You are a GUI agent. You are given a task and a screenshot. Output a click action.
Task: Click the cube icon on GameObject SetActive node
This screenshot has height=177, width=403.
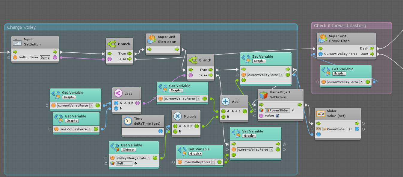(x=263, y=95)
